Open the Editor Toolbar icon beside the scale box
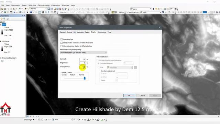The image size is (220, 124). (x=49, y=9)
